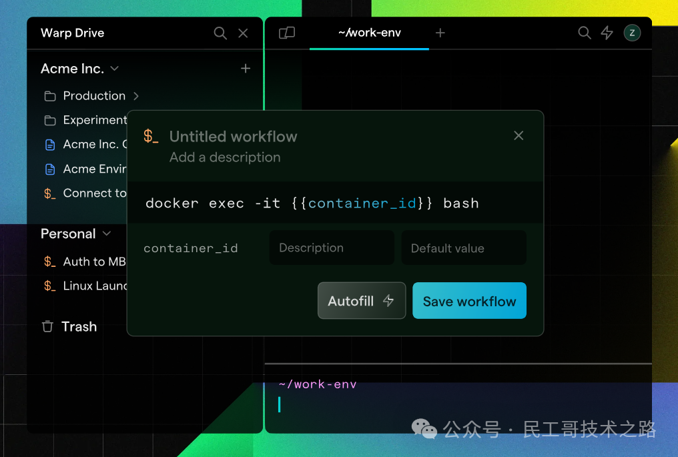Open Acme Envir notebook document icon
This screenshot has height=457, width=678.
[x=50, y=169]
